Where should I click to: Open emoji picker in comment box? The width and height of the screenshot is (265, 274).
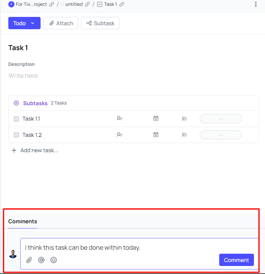click(x=53, y=260)
